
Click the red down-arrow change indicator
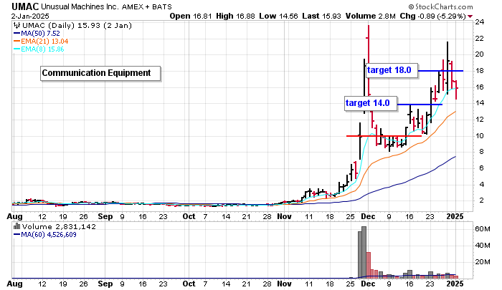point(470,16)
